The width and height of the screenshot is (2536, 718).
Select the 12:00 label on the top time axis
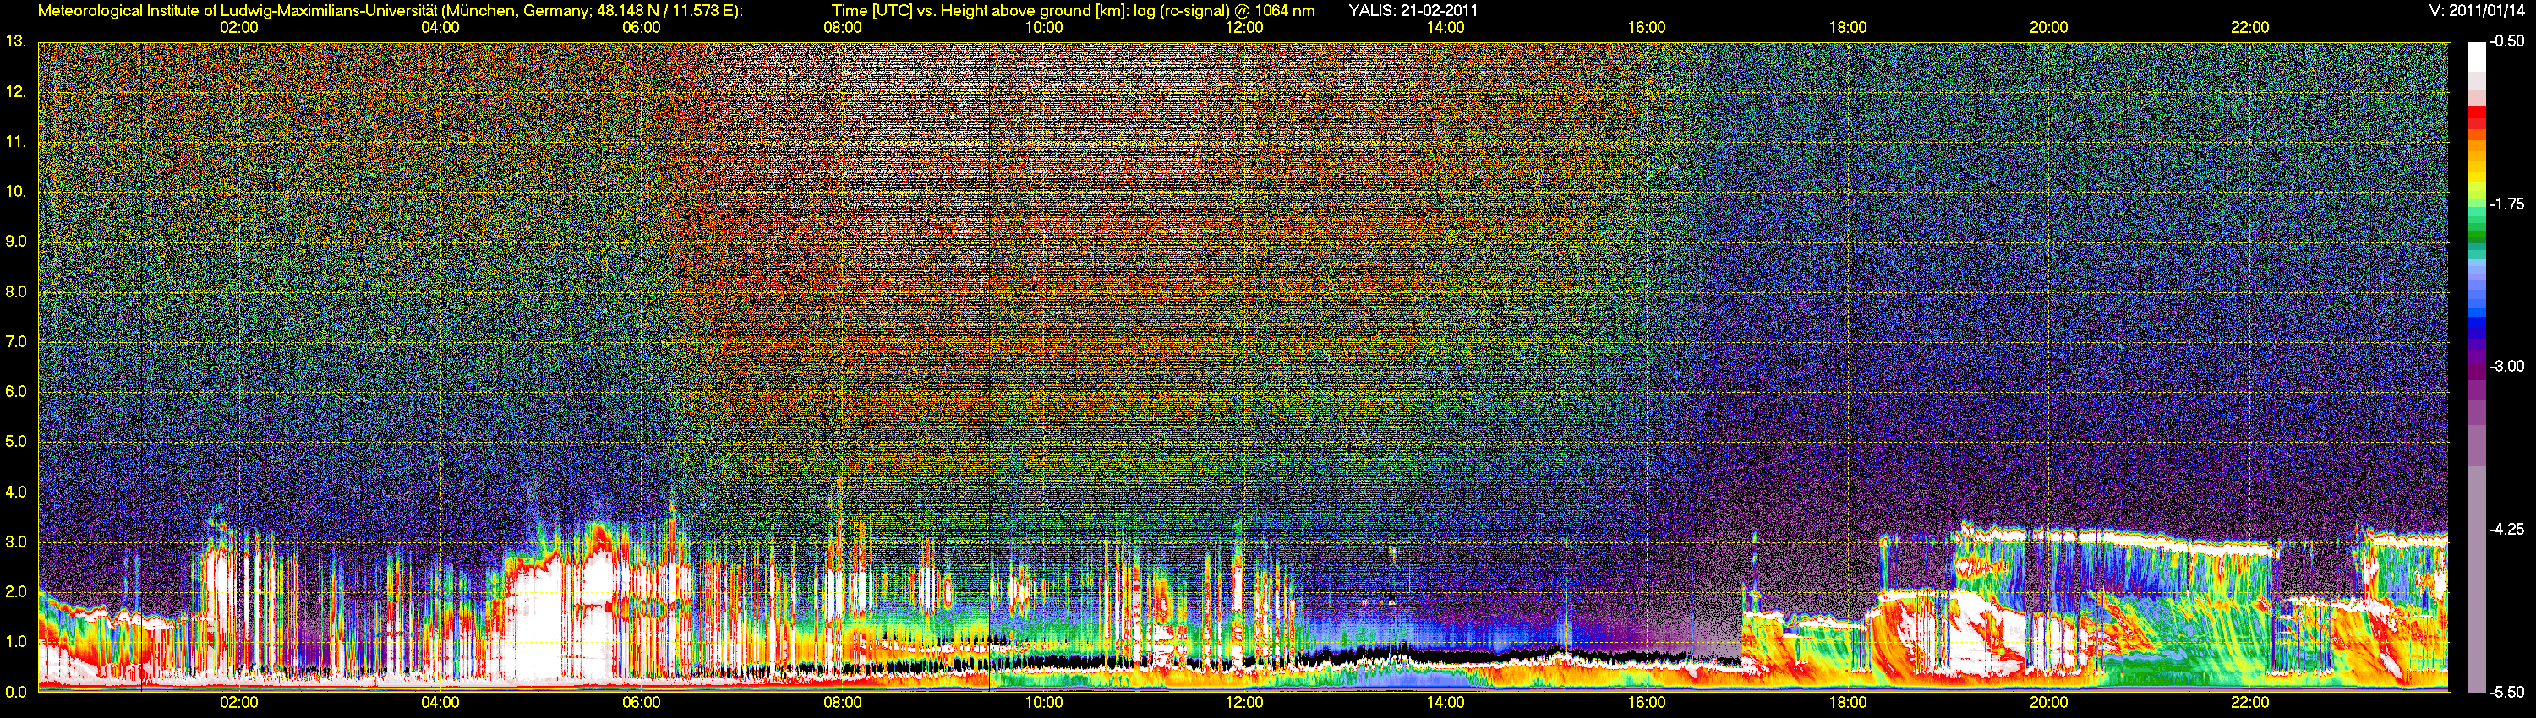click(1244, 28)
